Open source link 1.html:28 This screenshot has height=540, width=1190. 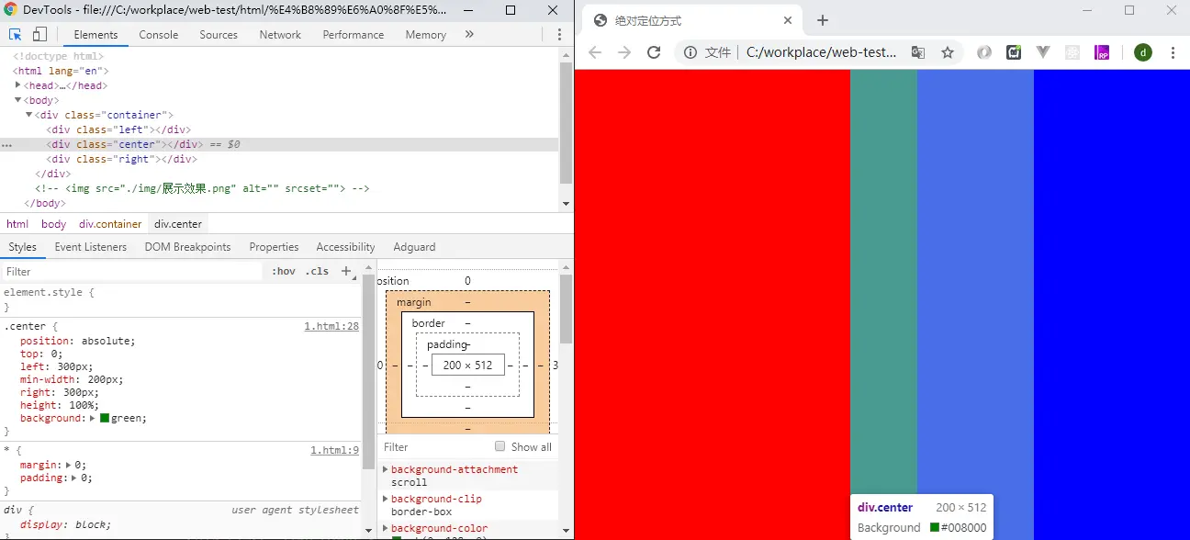pyautogui.click(x=331, y=326)
